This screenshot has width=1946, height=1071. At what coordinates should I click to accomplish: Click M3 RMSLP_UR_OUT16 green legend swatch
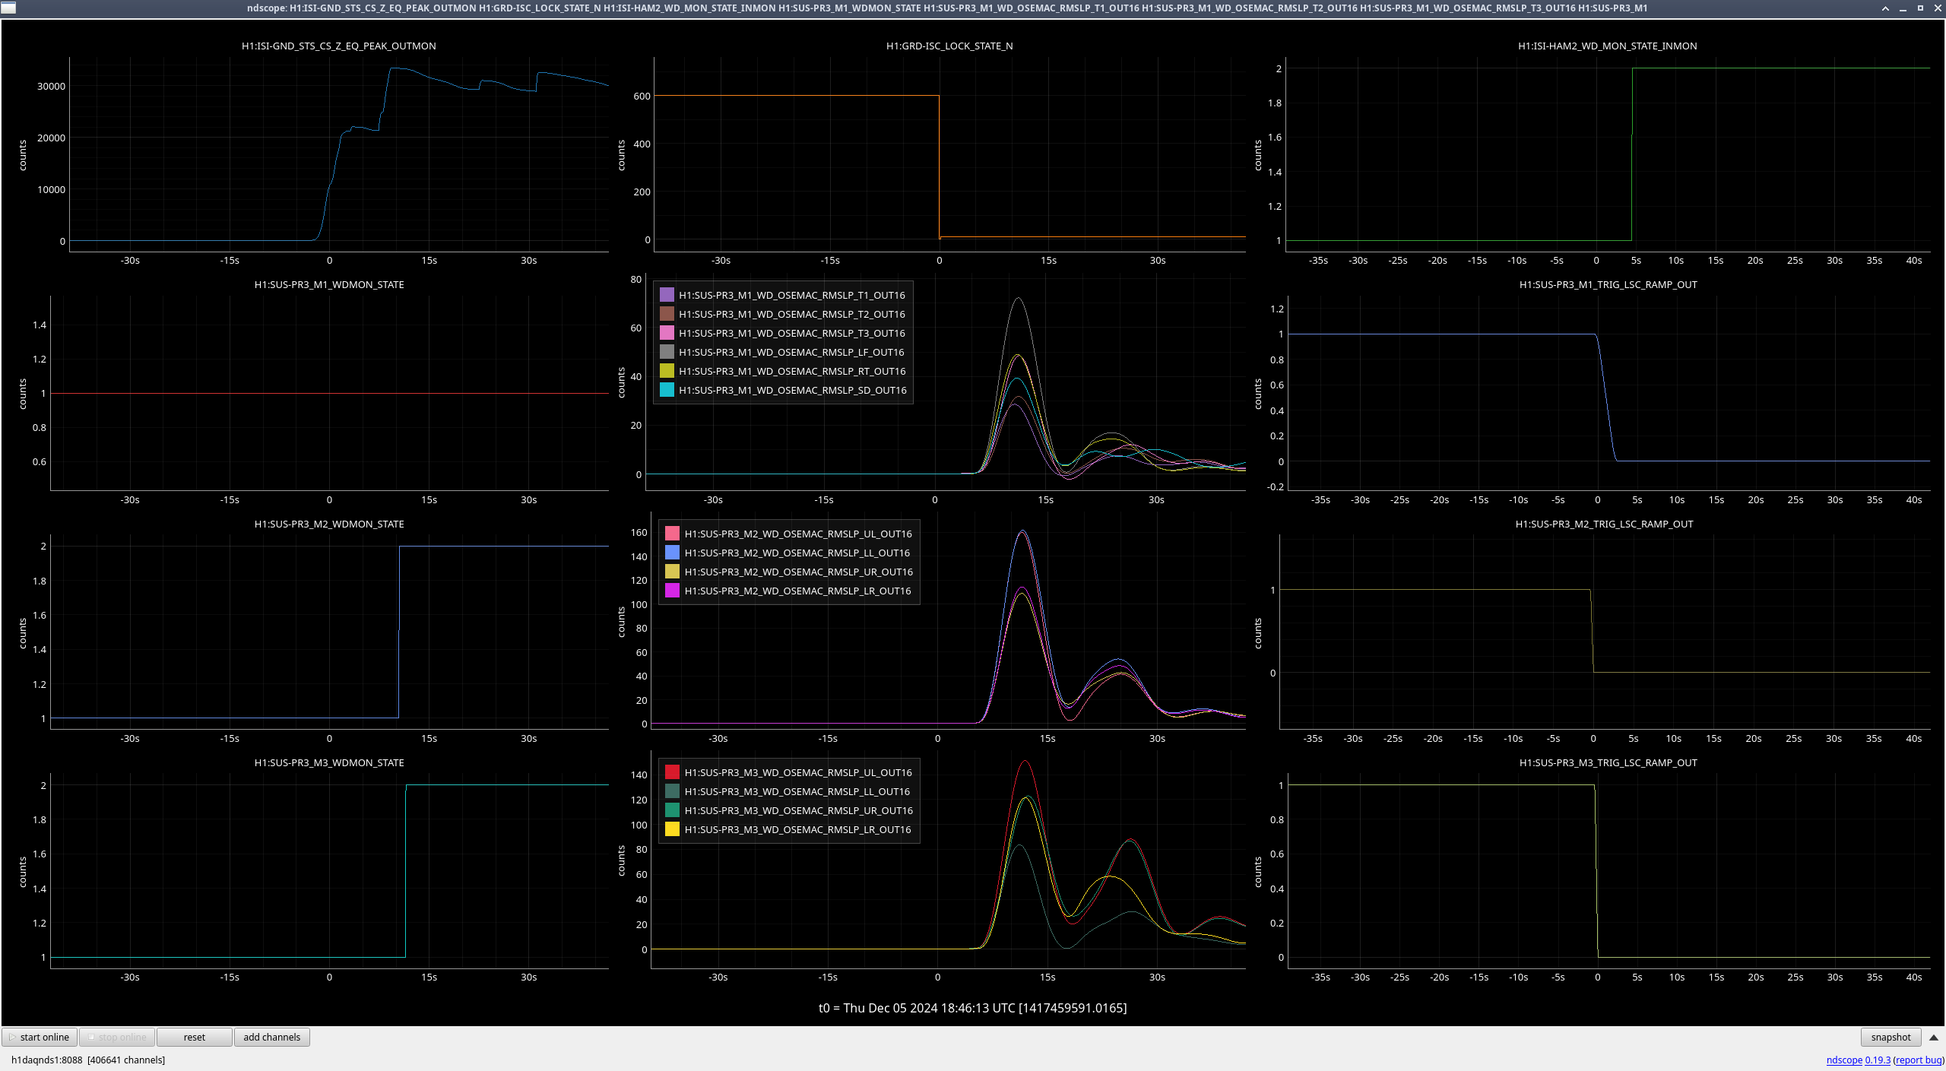(x=672, y=810)
